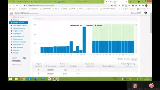Click the rocket icon of Программы Рантье

click(12, 25)
